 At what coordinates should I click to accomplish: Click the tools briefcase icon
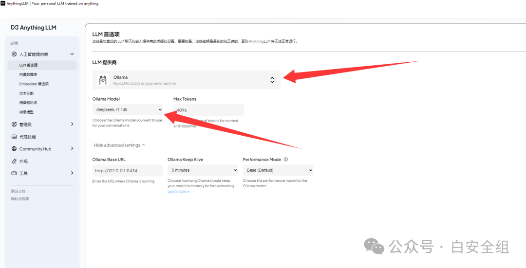pyautogui.click(x=15, y=173)
